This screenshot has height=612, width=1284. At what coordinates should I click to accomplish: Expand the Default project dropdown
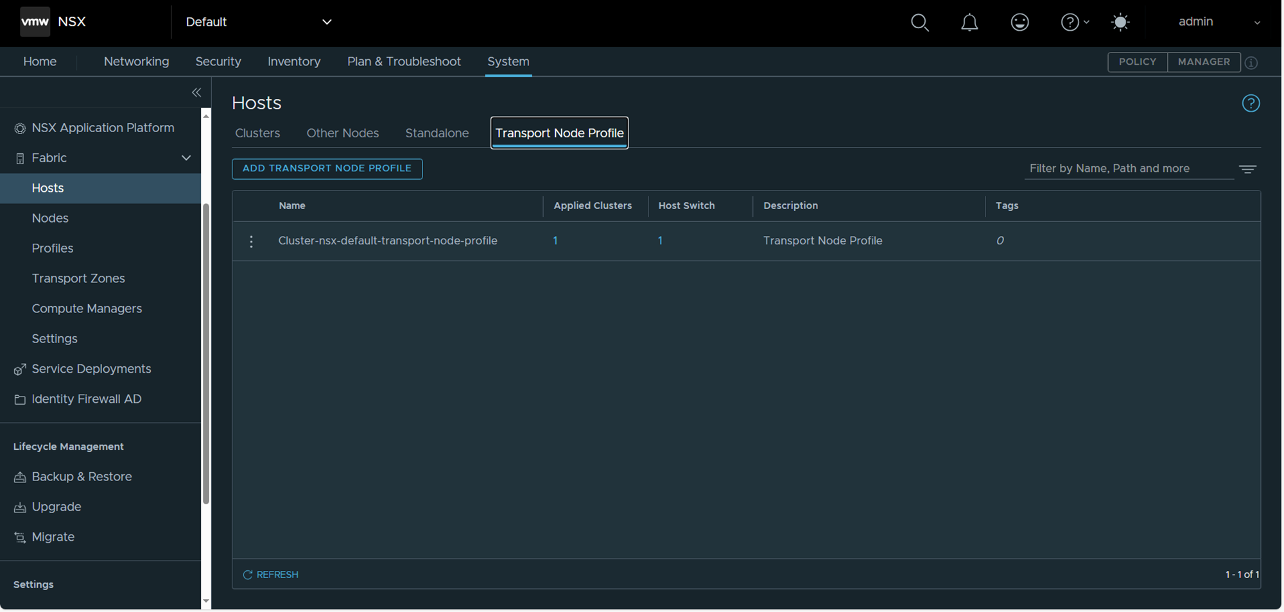(x=258, y=22)
